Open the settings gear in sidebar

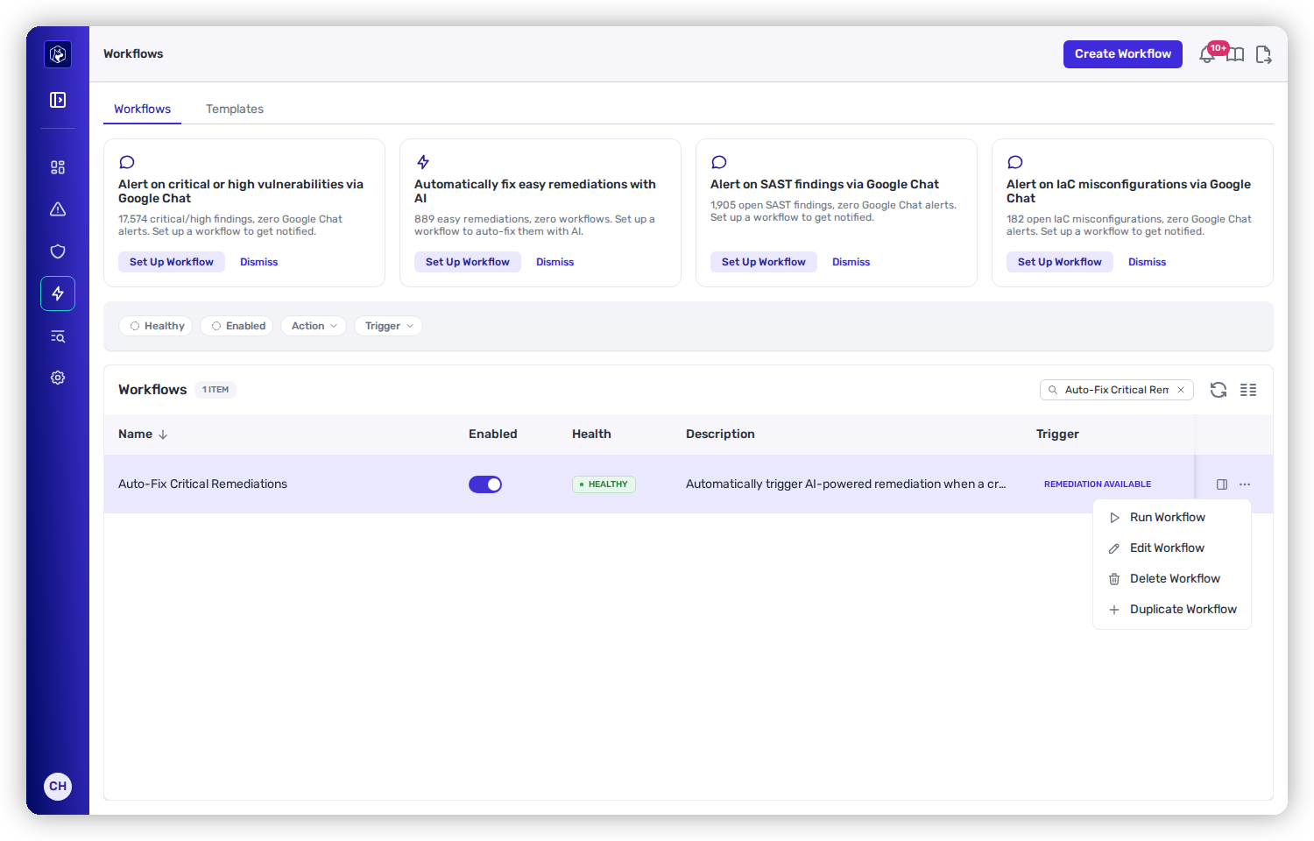pos(58,378)
